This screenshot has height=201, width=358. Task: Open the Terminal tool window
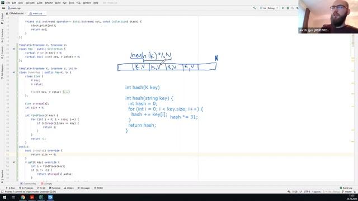tap(55, 188)
